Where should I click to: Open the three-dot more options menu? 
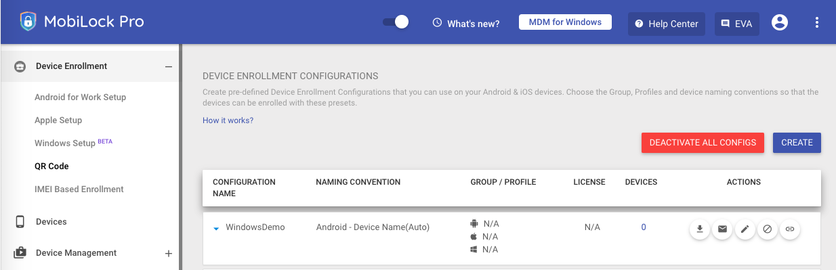817,23
